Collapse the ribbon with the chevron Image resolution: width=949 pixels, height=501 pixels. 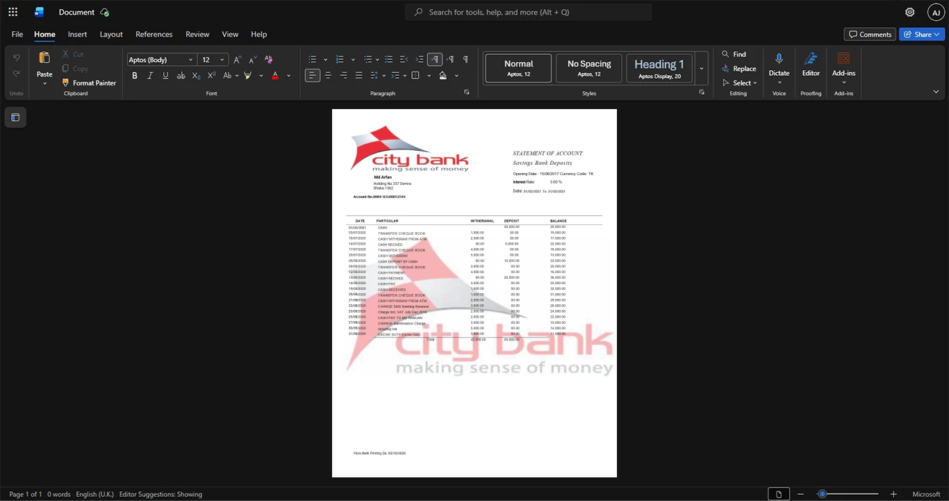pos(936,92)
